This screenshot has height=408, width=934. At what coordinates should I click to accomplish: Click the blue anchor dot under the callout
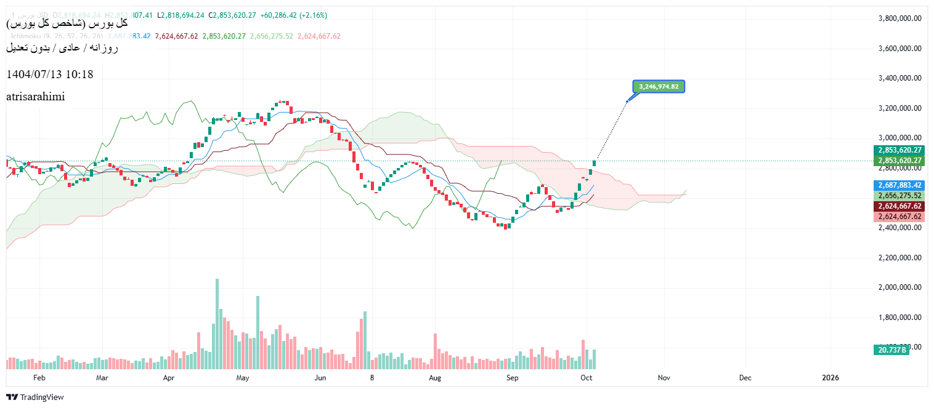[x=627, y=101]
